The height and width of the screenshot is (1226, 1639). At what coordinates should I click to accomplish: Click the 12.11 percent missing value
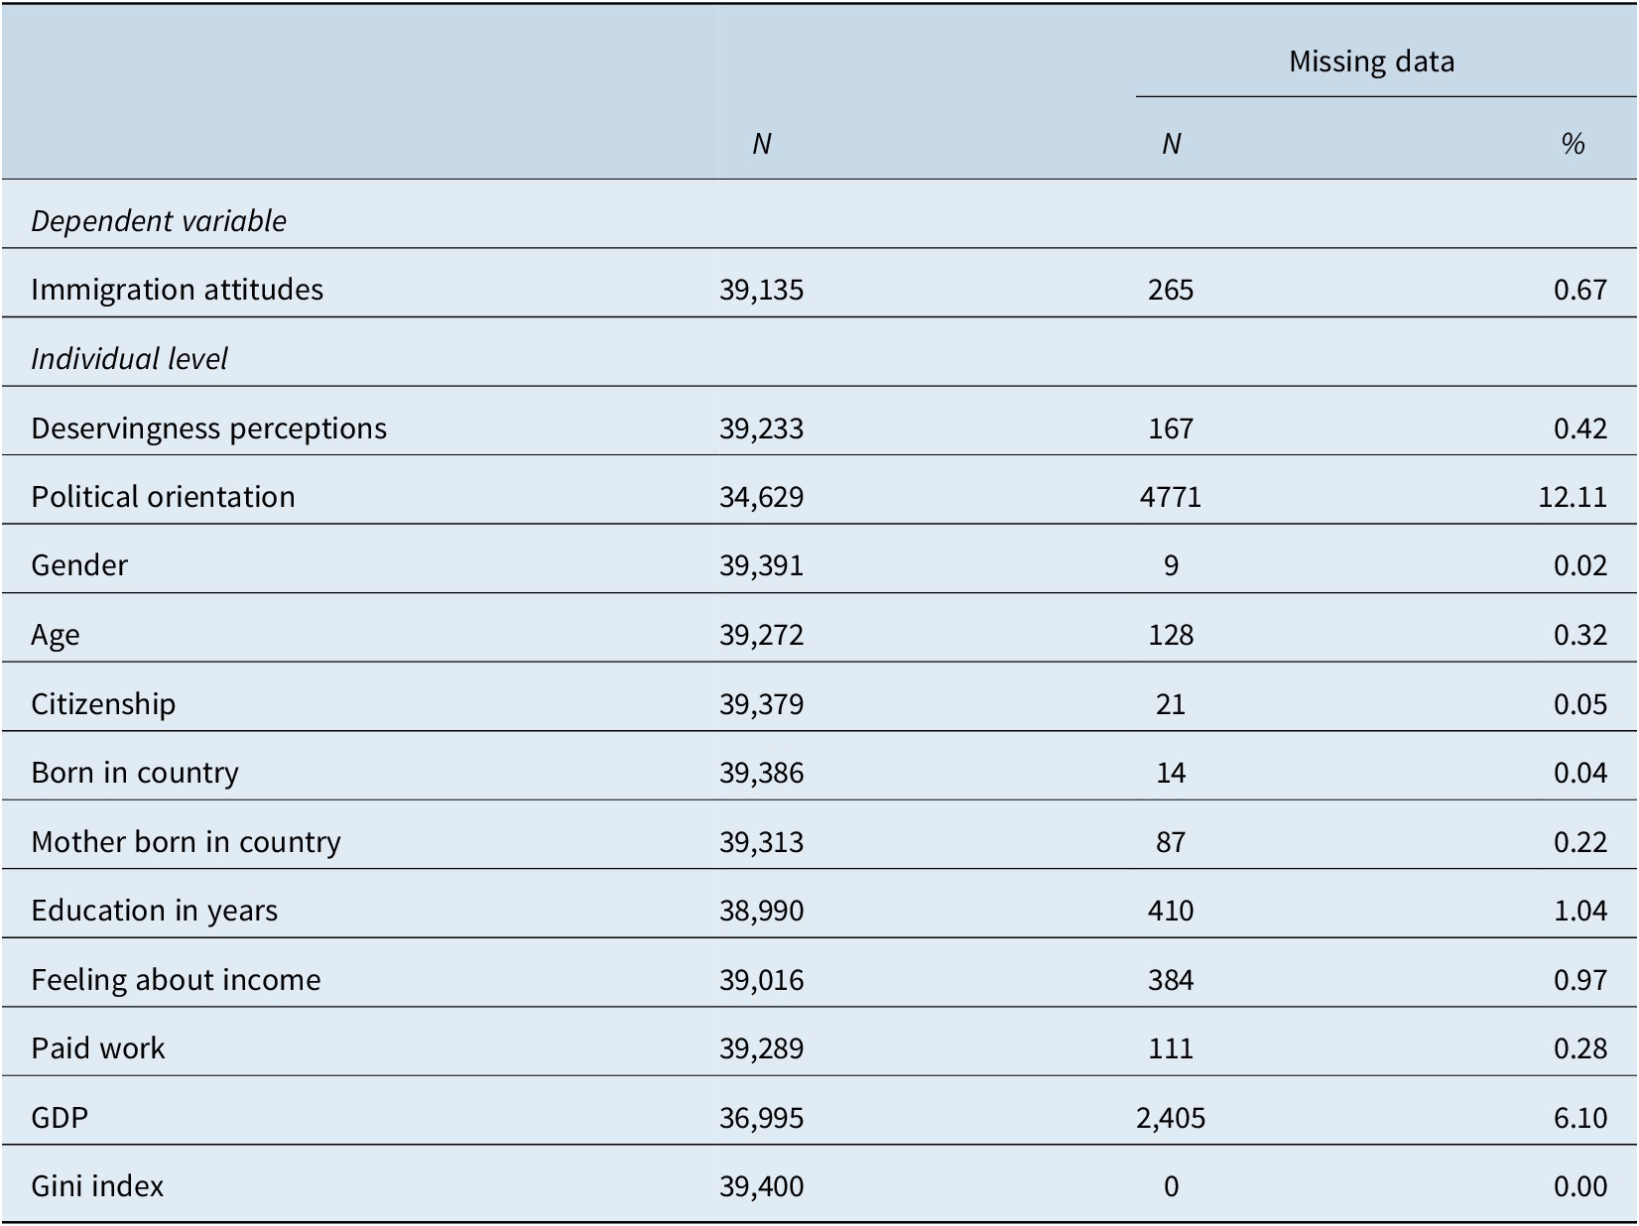(1572, 496)
